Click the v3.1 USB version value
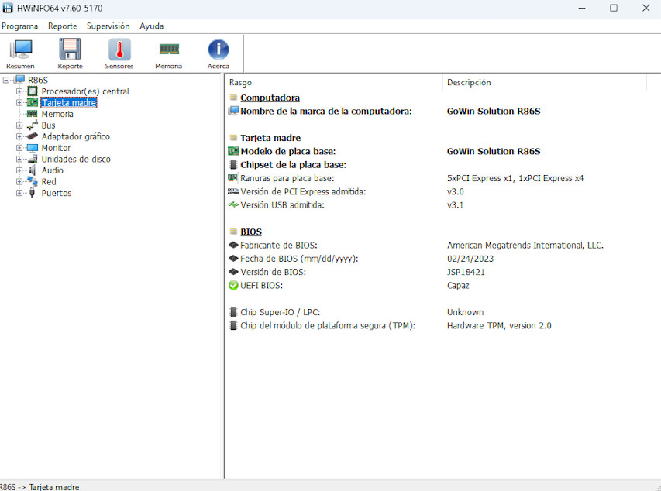661x491 pixels. (456, 204)
